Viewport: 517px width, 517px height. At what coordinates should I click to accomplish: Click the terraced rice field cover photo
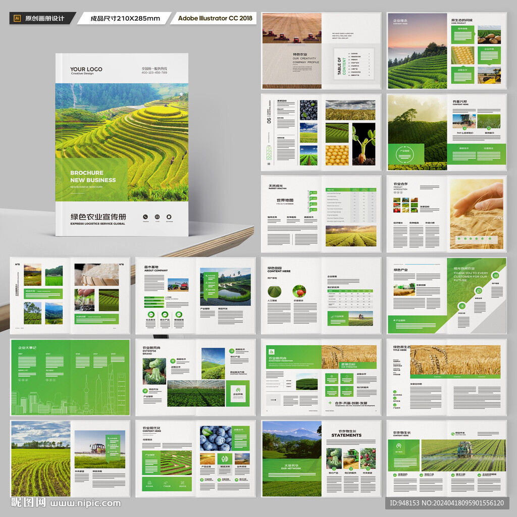(x=122, y=142)
